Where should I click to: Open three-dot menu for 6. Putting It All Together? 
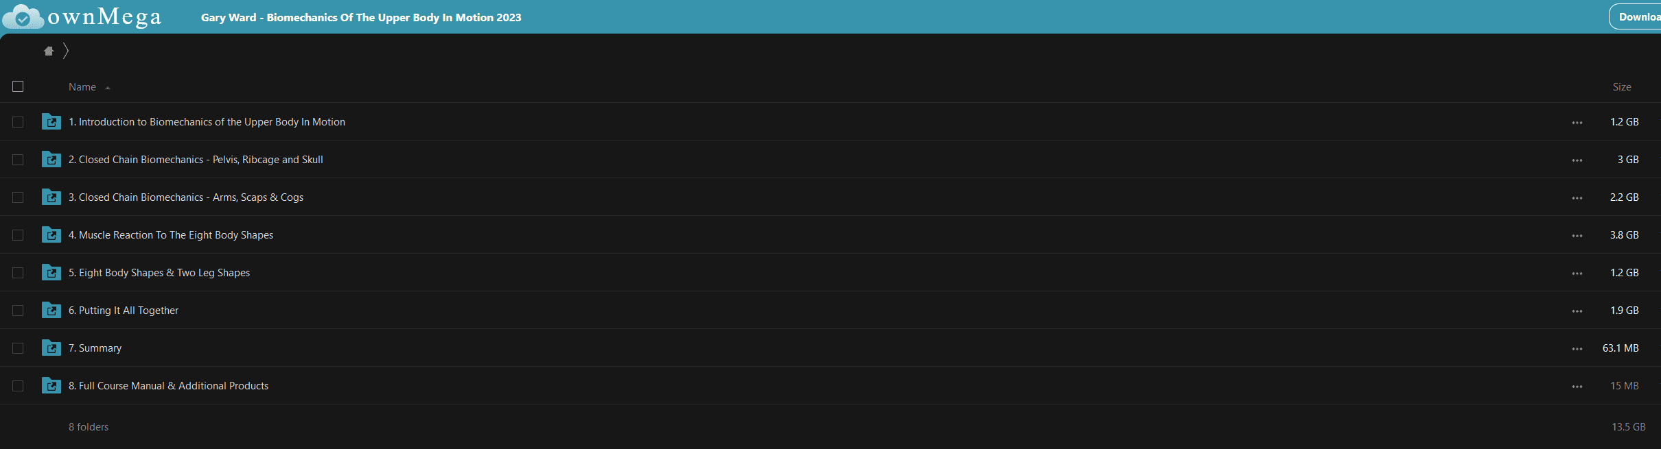coord(1577,311)
